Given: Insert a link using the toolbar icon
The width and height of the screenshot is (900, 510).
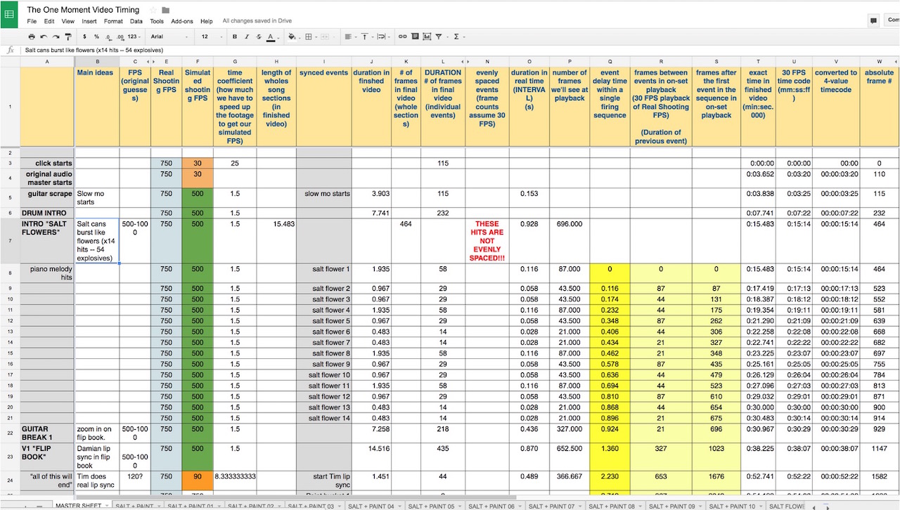Looking at the screenshot, I should (x=402, y=37).
